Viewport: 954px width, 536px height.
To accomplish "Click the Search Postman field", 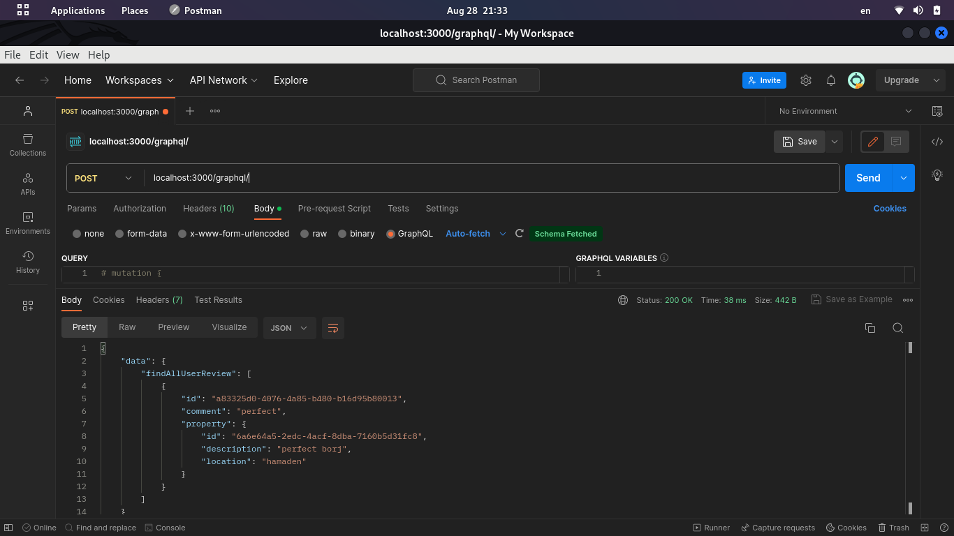I will [476, 80].
